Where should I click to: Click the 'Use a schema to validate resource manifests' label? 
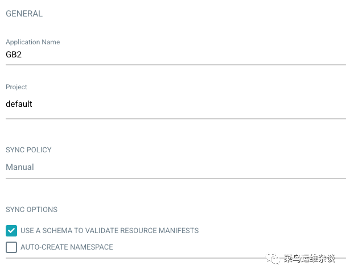point(109,231)
